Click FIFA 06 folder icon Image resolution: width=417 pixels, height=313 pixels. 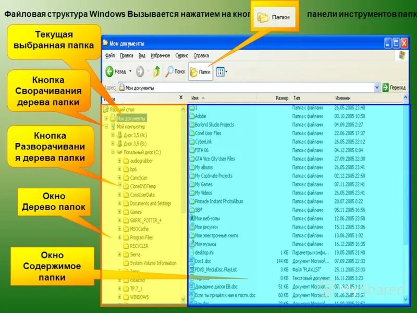192,150
